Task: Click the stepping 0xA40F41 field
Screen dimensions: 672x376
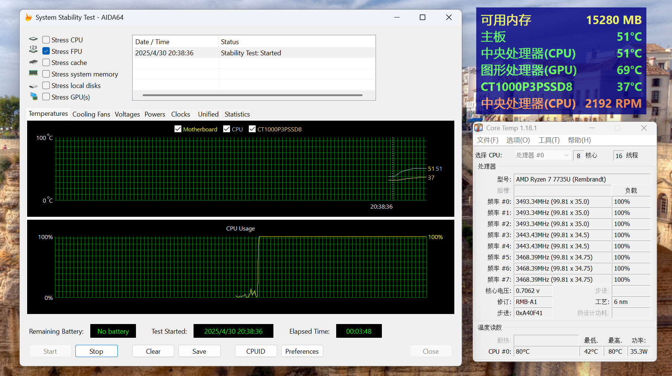Action: pos(533,313)
